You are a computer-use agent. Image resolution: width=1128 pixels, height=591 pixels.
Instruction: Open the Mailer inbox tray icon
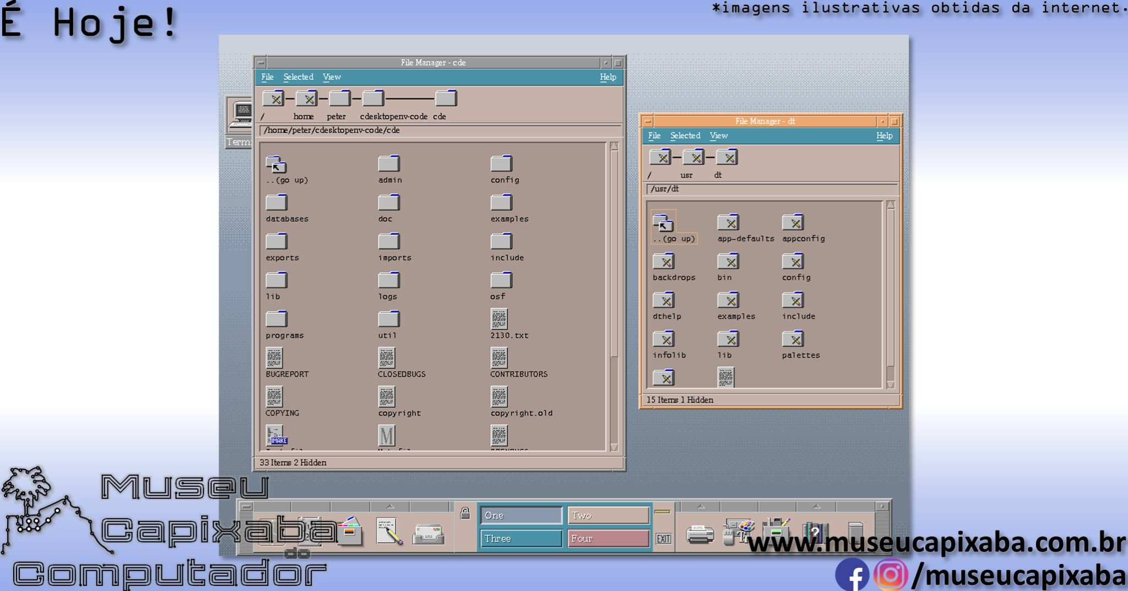click(x=429, y=534)
